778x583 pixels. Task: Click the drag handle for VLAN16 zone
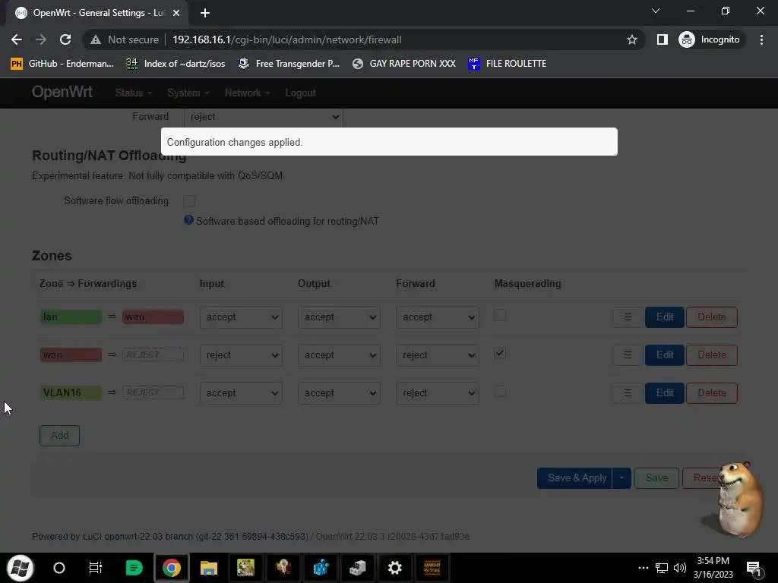point(627,393)
